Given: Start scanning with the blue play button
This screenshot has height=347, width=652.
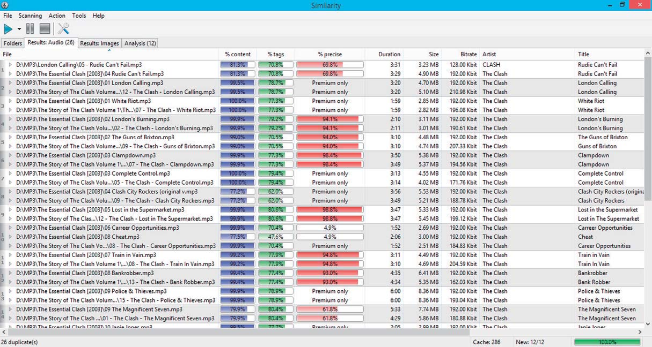Looking at the screenshot, I should pyautogui.click(x=9, y=29).
